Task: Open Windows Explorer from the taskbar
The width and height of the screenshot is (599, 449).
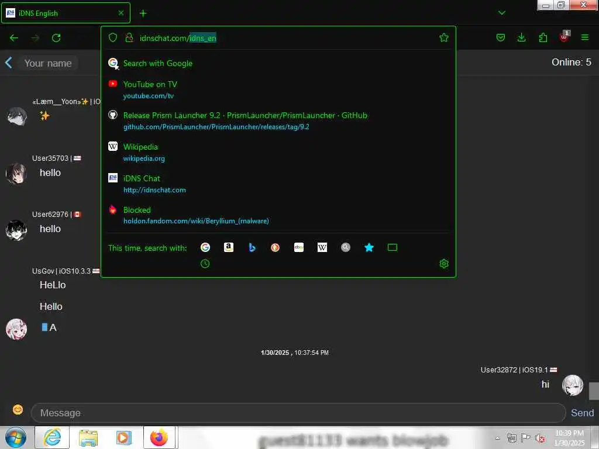Action: 88,437
